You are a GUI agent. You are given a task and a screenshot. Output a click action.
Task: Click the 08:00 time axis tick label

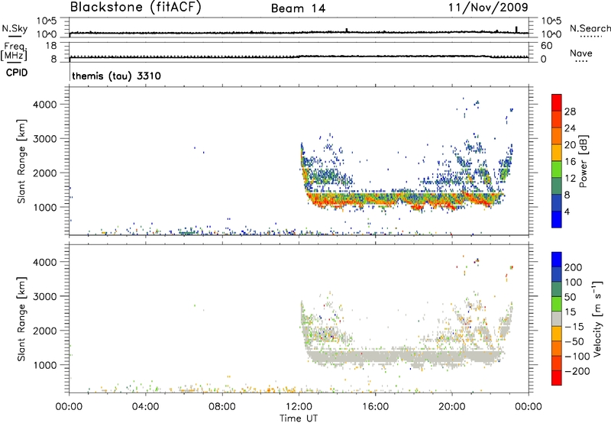click(x=222, y=407)
